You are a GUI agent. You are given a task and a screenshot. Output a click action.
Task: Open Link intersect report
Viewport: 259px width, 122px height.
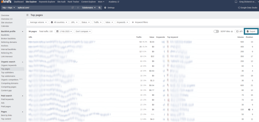pos(7,56)
